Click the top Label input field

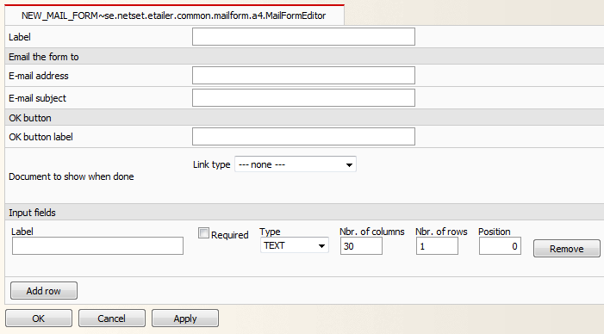(303, 36)
